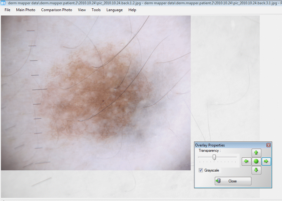Expand the Comparison Photo menu
Image resolution: width=282 pixels, height=201 pixels.
pos(57,10)
